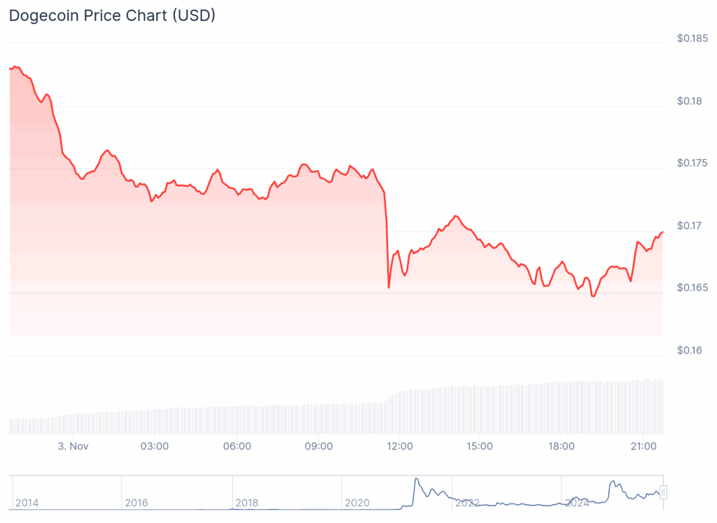Click the 21:00 time axis label
This screenshot has height=523, width=717.
click(643, 446)
